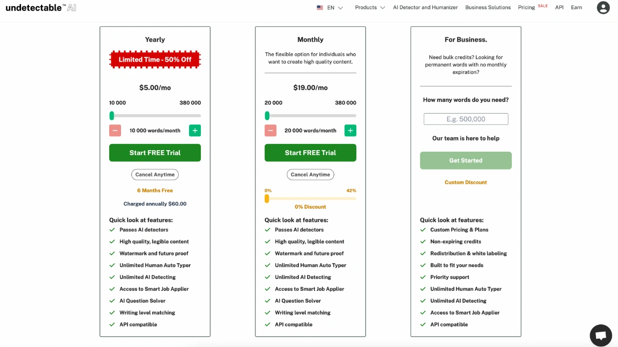The height and width of the screenshot is (347, 618).
Task: Start FREE Trial for Monthly plan
Action: [311, 153]
